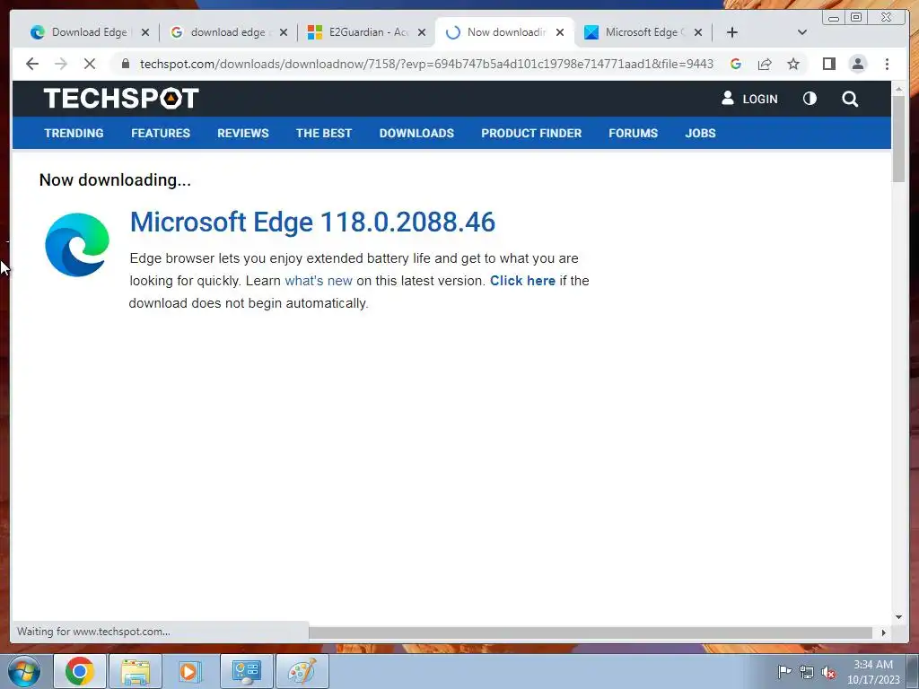This screenshot has height=689, width=919.
Task: Open Paint from the taskbar
Action: point(302,671)
